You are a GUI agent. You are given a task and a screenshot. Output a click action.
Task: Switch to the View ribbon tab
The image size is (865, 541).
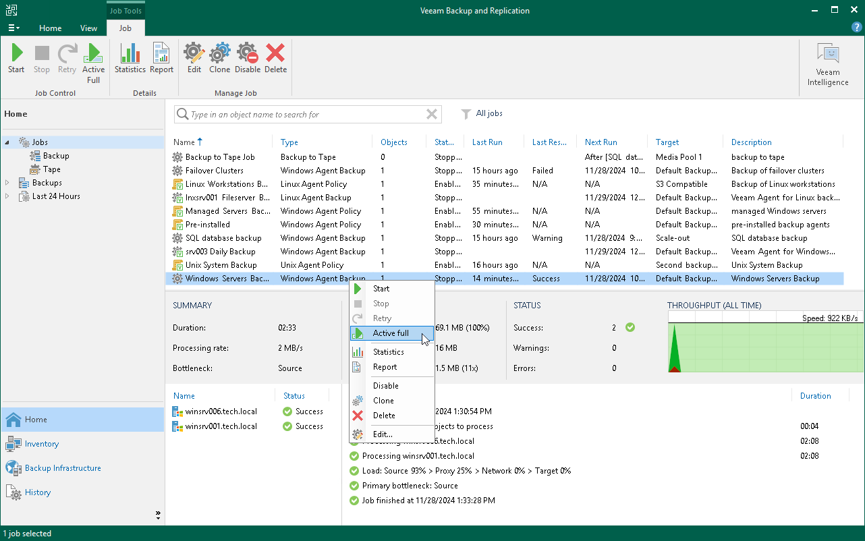[x=88, y=28]
